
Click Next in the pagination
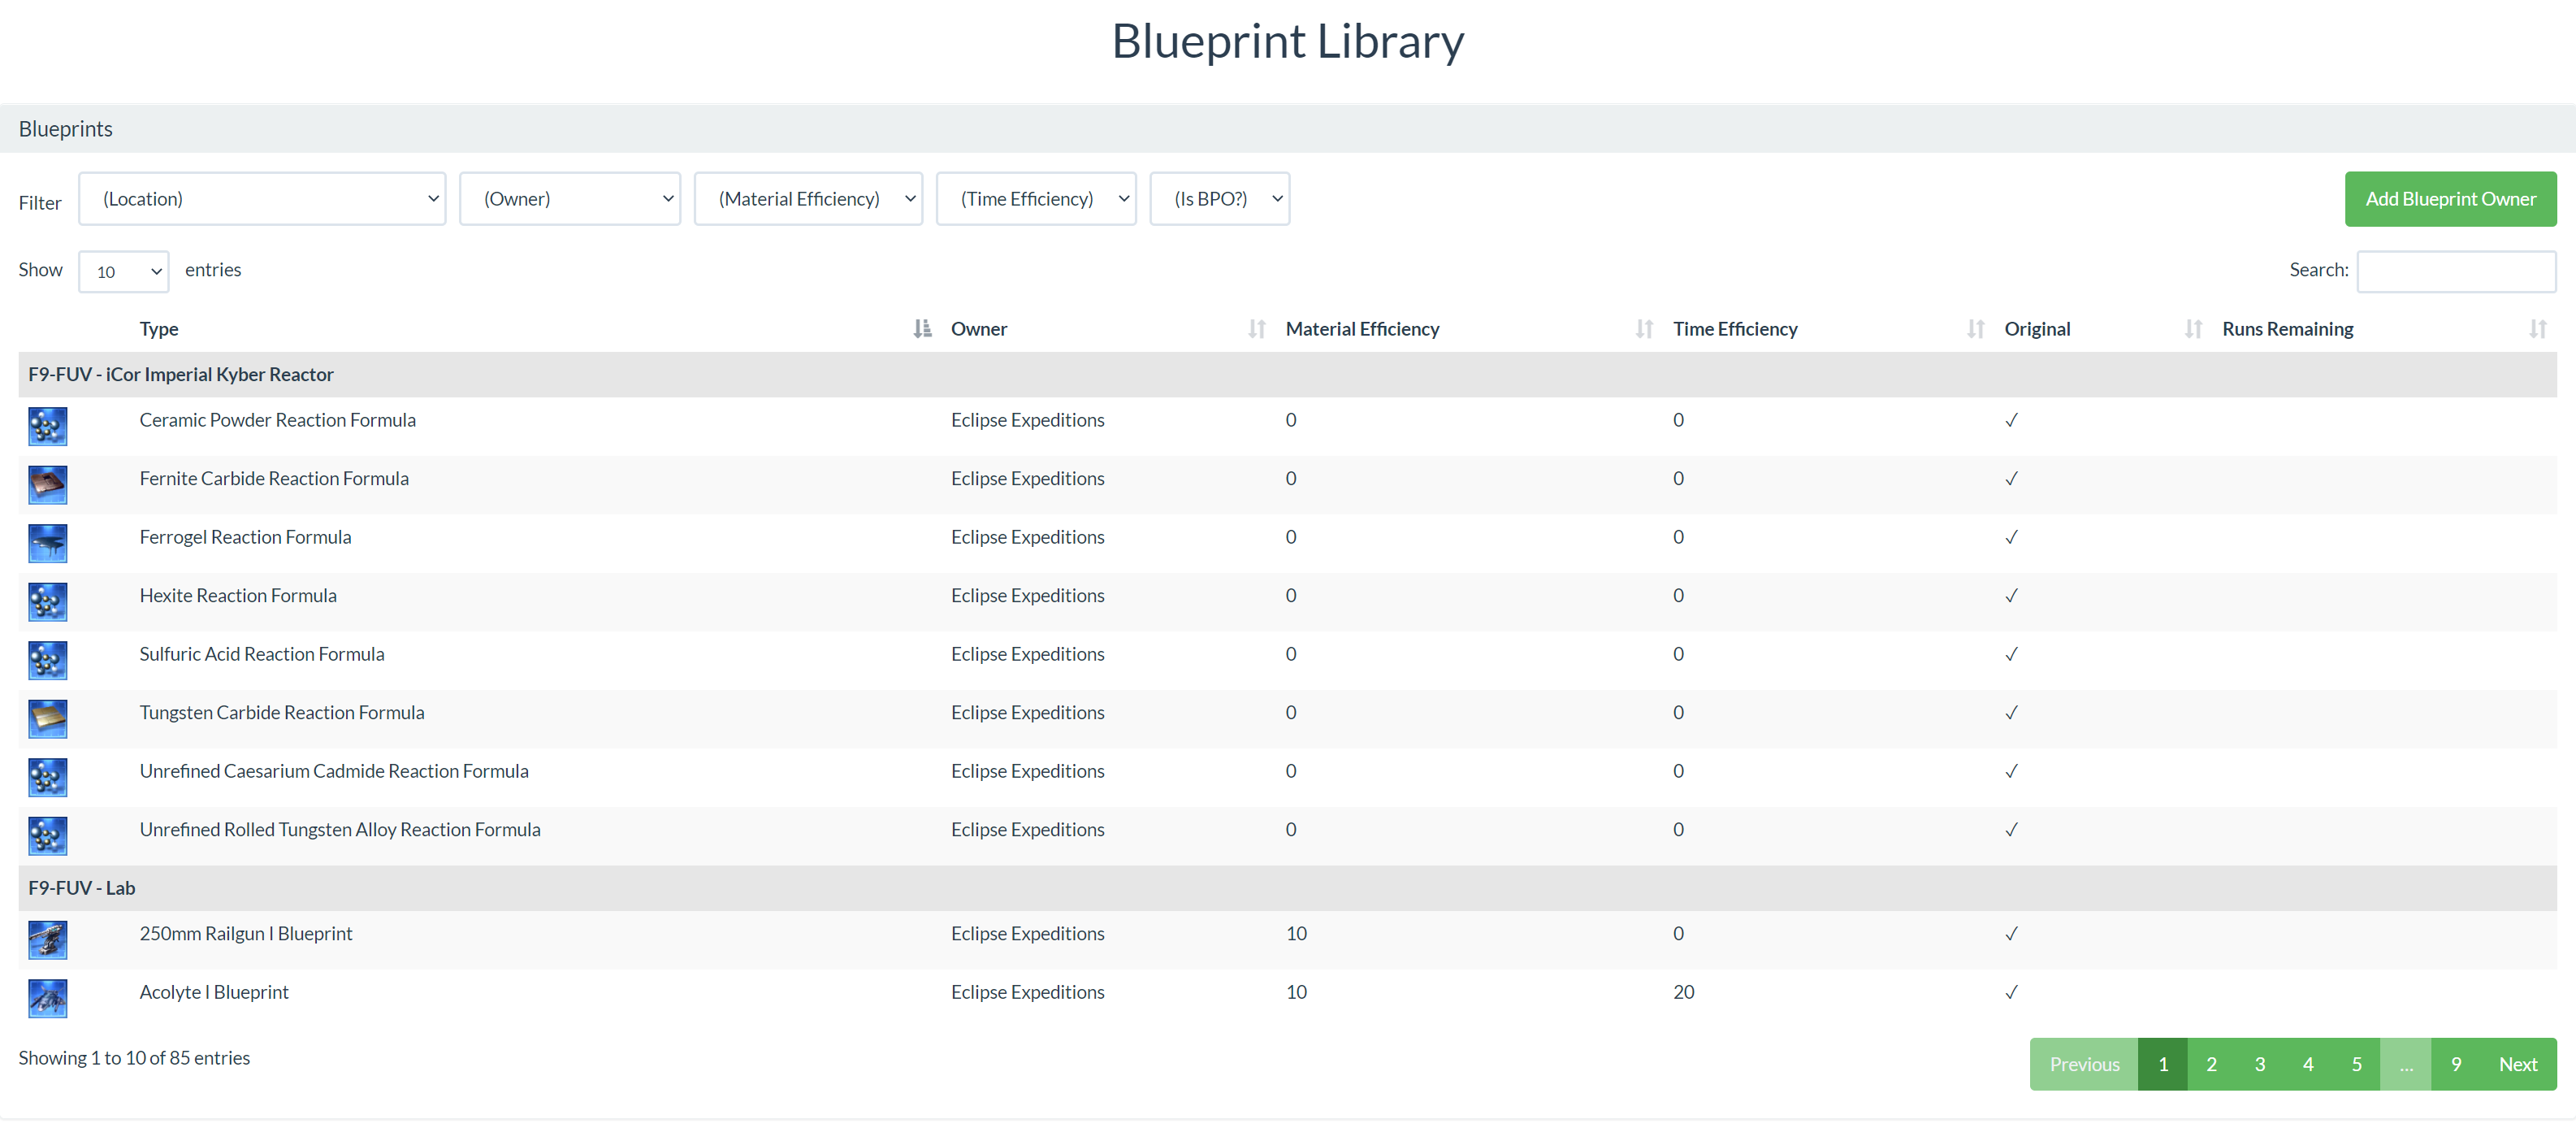point(2517,1064)
